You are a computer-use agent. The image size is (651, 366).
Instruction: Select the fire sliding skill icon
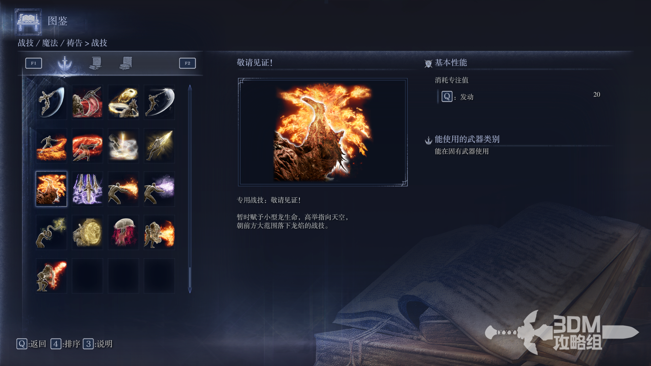point(52,145)
